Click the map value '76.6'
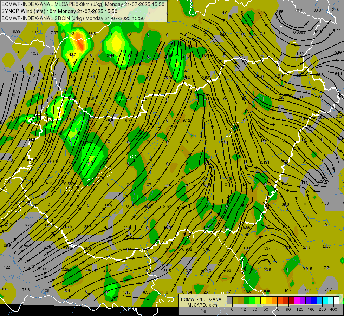The image size is (344, 316). click(x=26, y=290)
